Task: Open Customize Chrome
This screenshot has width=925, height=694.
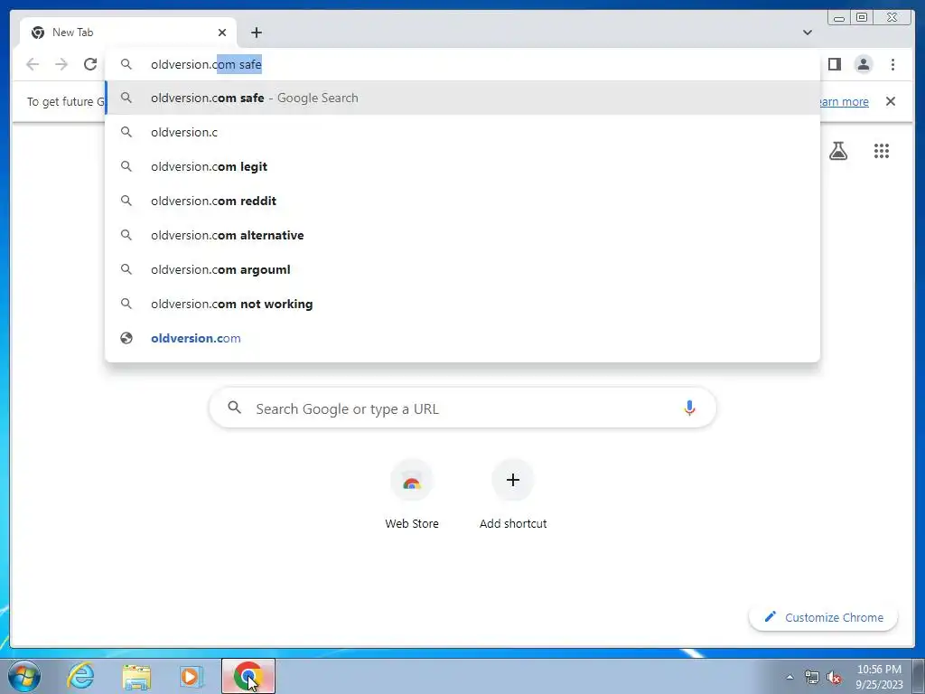Action: [824, 617]
